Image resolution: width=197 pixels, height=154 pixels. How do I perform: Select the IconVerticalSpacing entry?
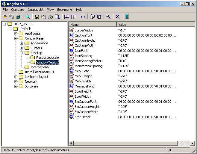coord(89,66)
